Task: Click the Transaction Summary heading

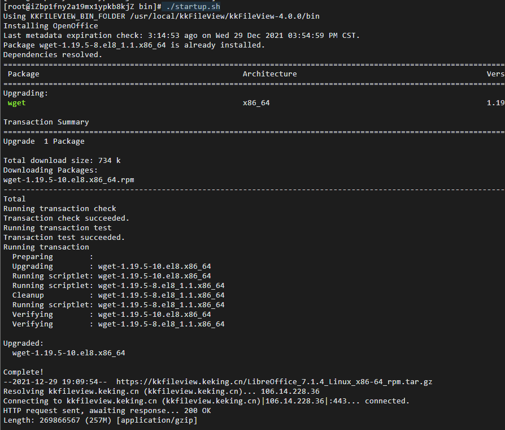Action: pos(46,122)
